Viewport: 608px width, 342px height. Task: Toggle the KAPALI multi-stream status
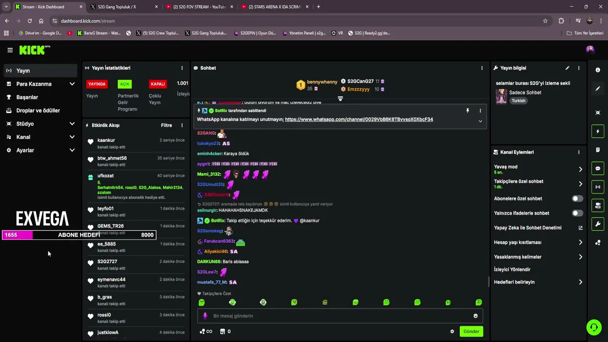(158, 84)
